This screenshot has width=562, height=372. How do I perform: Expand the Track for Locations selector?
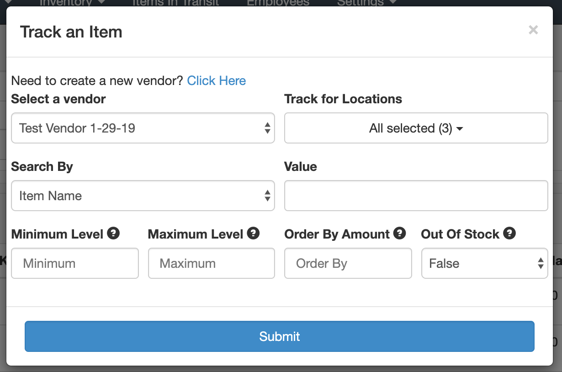point(416,128)
